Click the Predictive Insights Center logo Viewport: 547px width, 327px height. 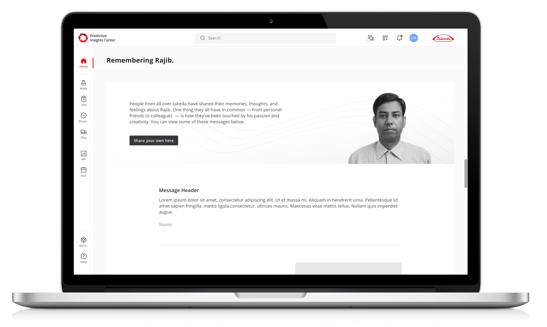tap(97, 38)
